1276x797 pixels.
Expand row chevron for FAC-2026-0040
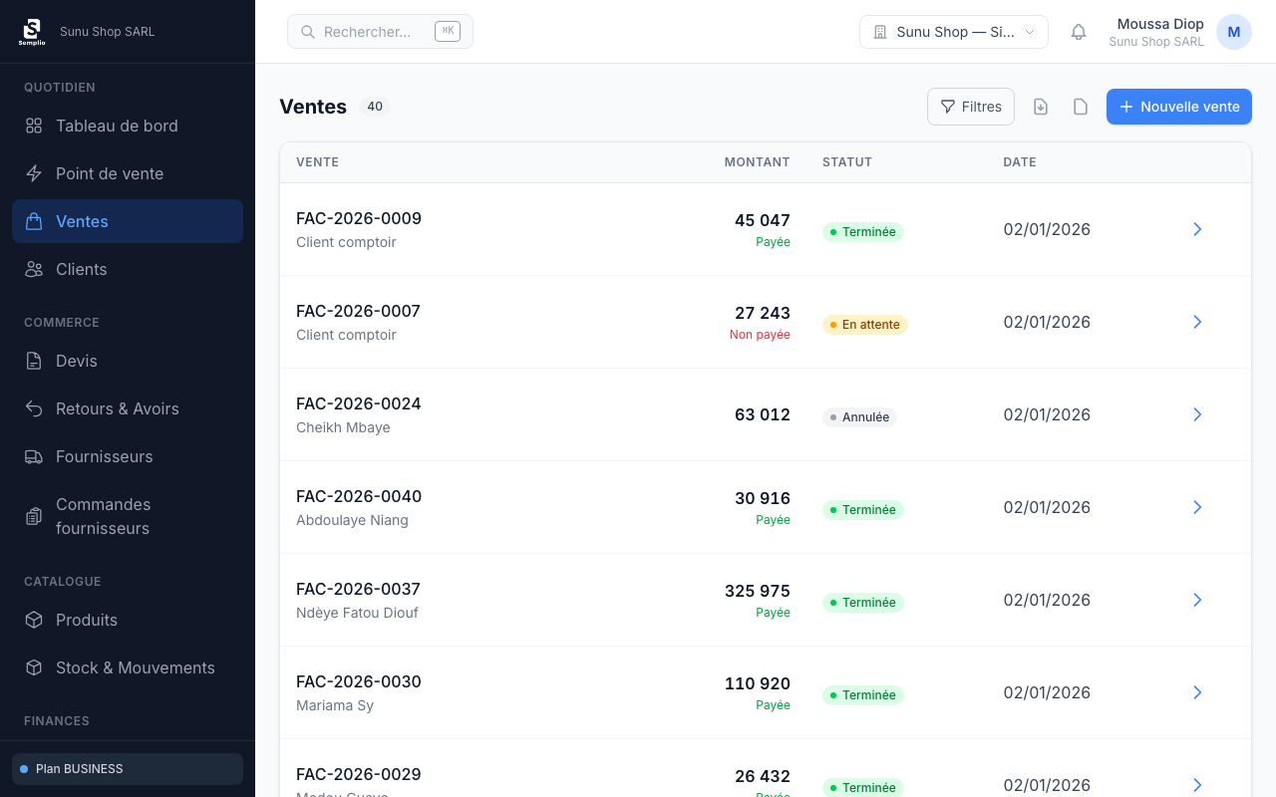coord(1197,507)
